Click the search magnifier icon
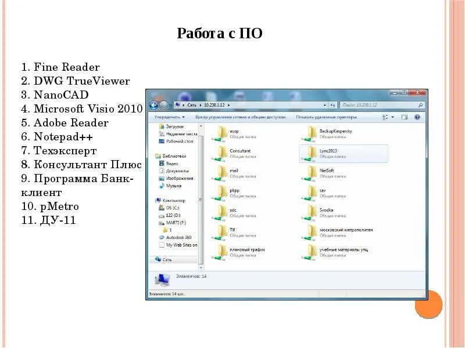The height and width of the screenshot is (348, 465). coord(420,105)
